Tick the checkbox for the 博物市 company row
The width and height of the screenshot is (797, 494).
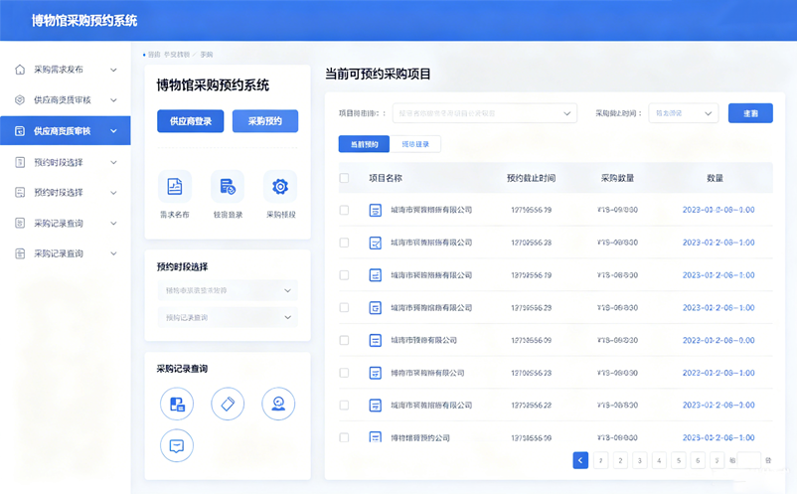point(344,373)
